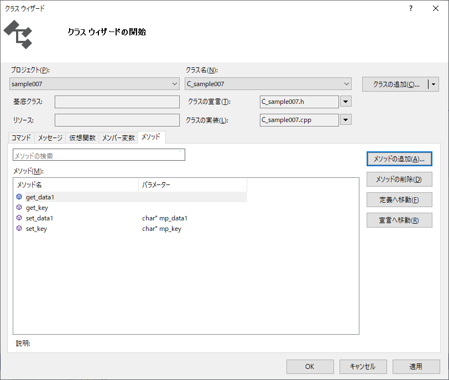The width and height of the screenshot is (449, 380).
Task: Open the 仮想関数 tab
Action: pos(82,138)
